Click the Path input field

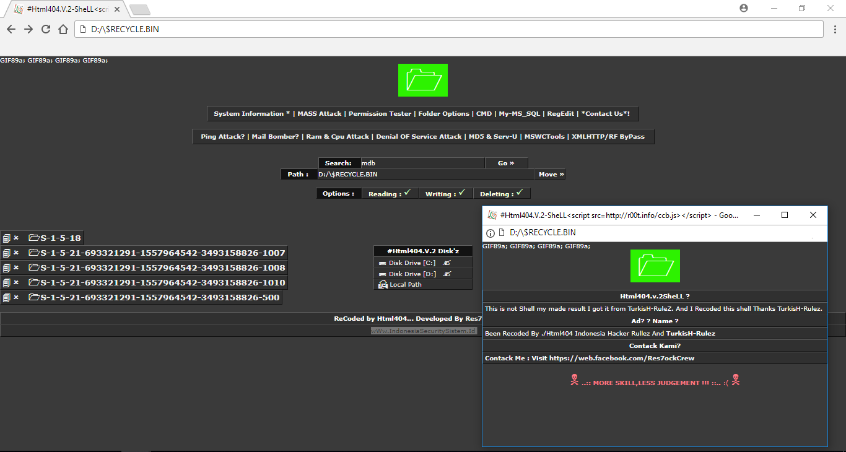[x=426, y=175]
